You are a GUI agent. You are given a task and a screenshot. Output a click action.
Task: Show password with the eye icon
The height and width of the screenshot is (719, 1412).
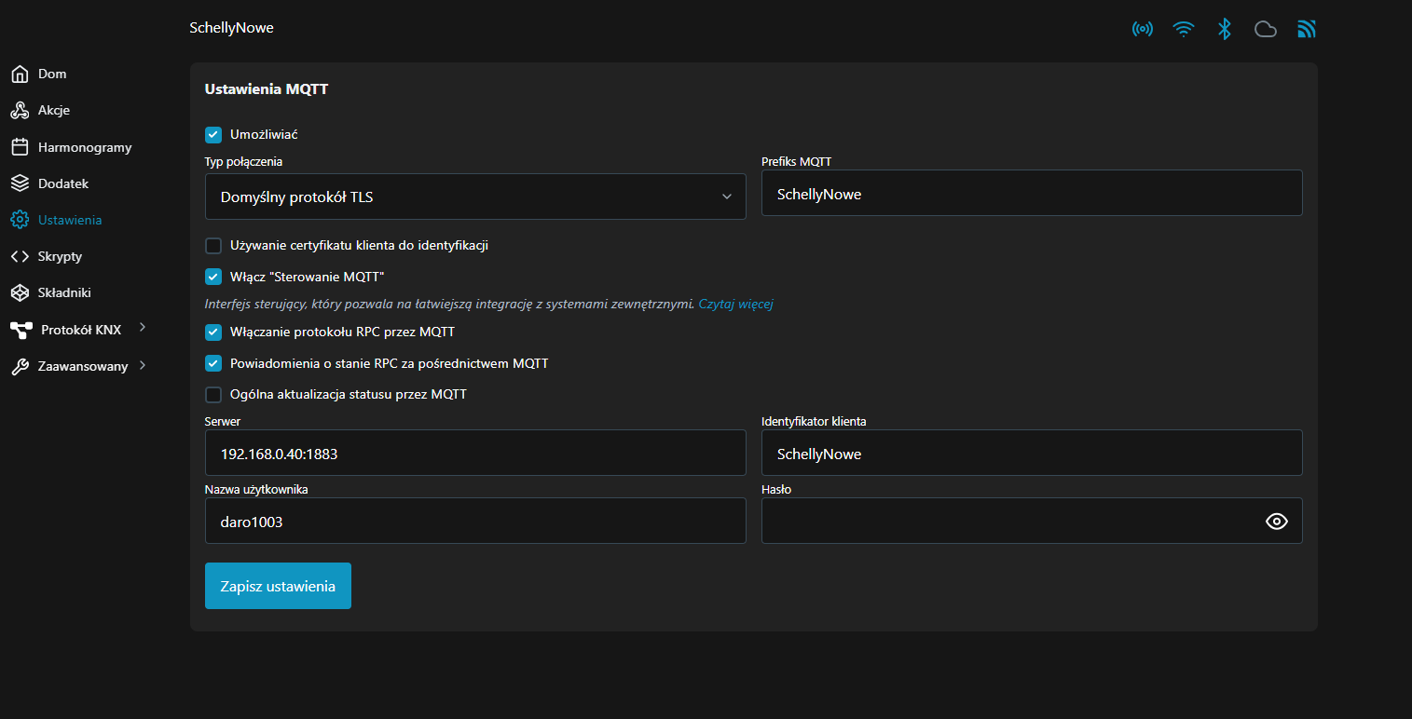click(1276, 522)
